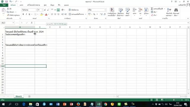Open the font size dropdown showing 11
This screenshot has width=190, height=107.
(42, 10)
